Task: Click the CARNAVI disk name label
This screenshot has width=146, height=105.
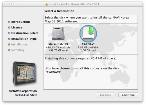Action: pos(88,44)
